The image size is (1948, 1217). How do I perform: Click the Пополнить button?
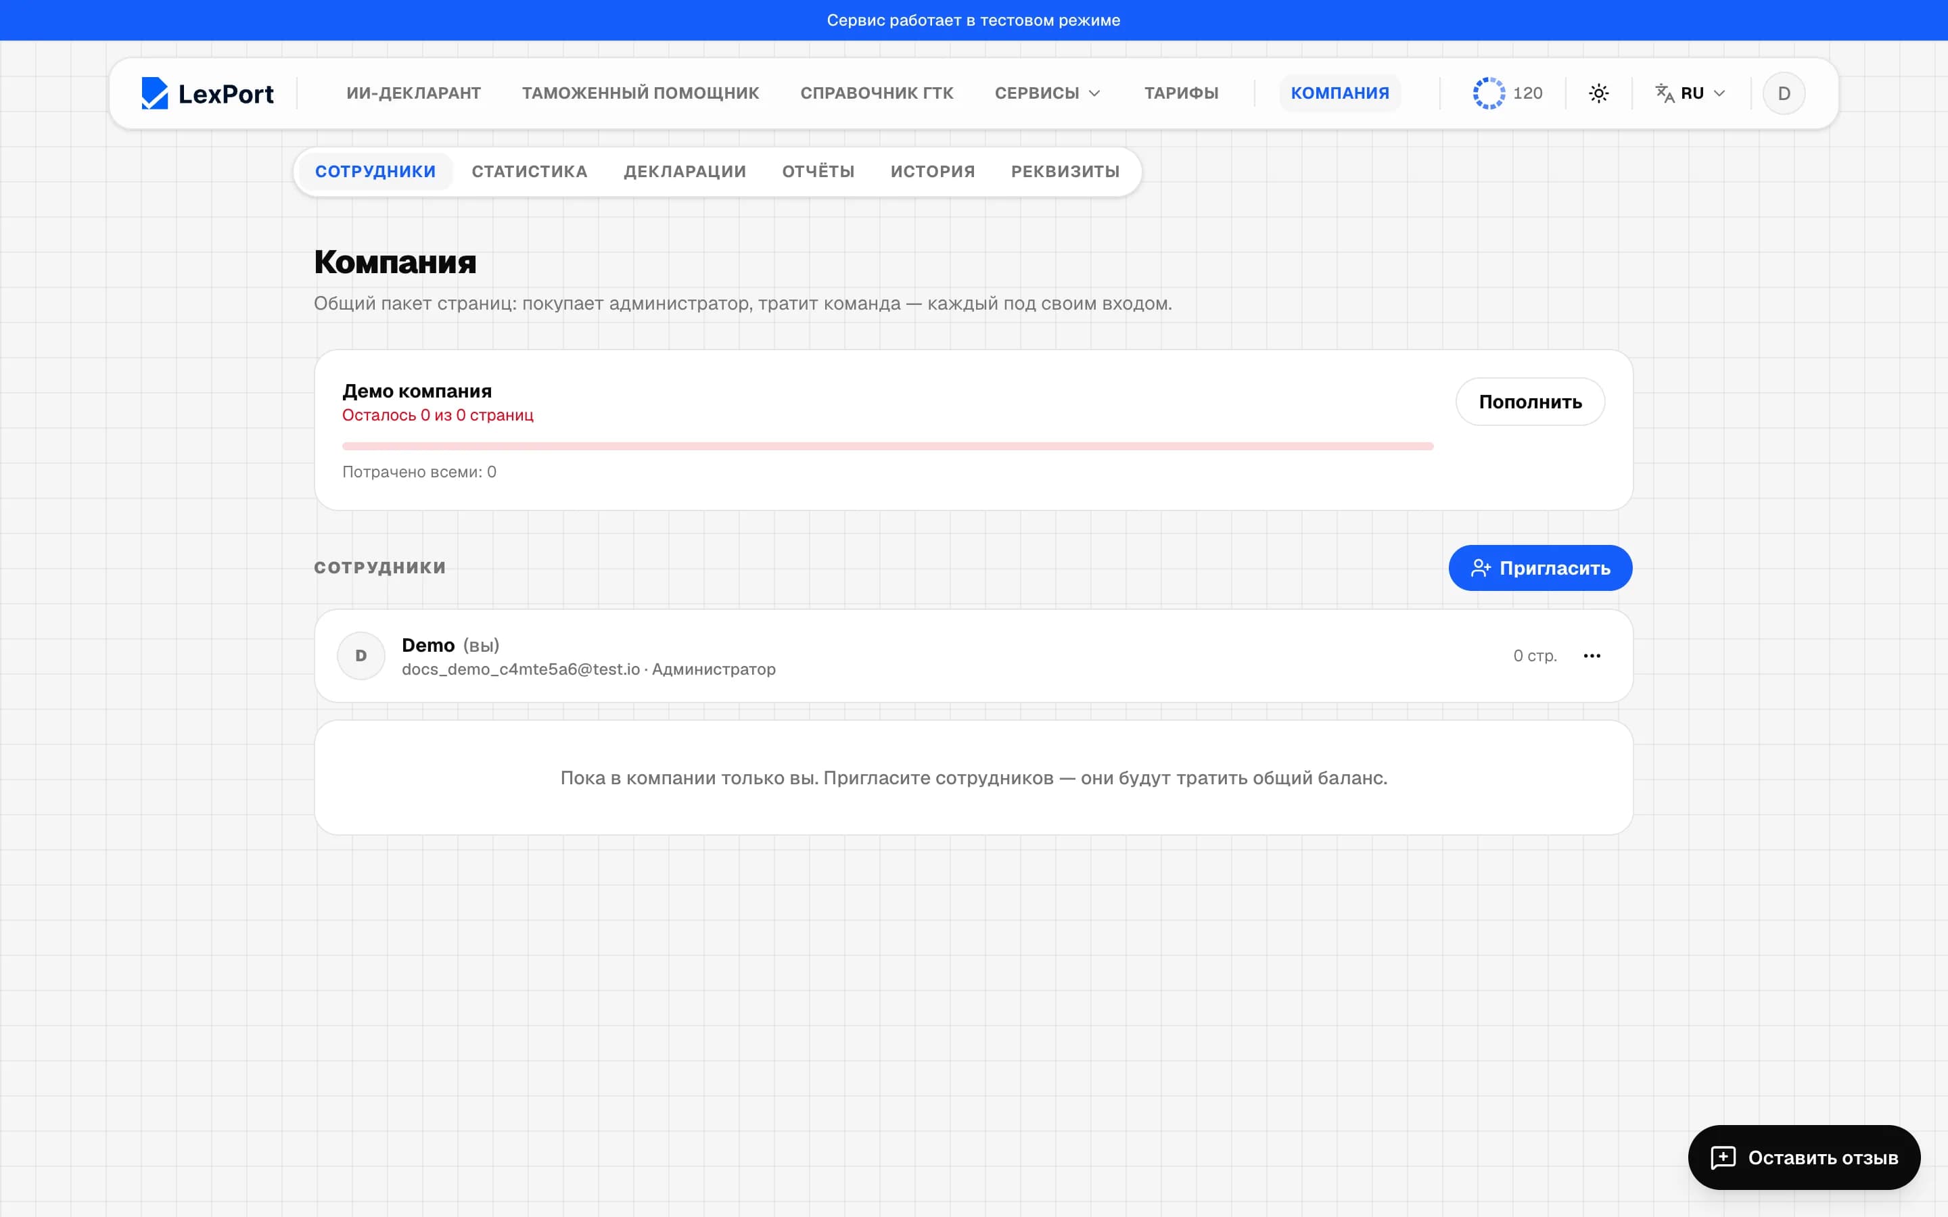pos(1530,402)
